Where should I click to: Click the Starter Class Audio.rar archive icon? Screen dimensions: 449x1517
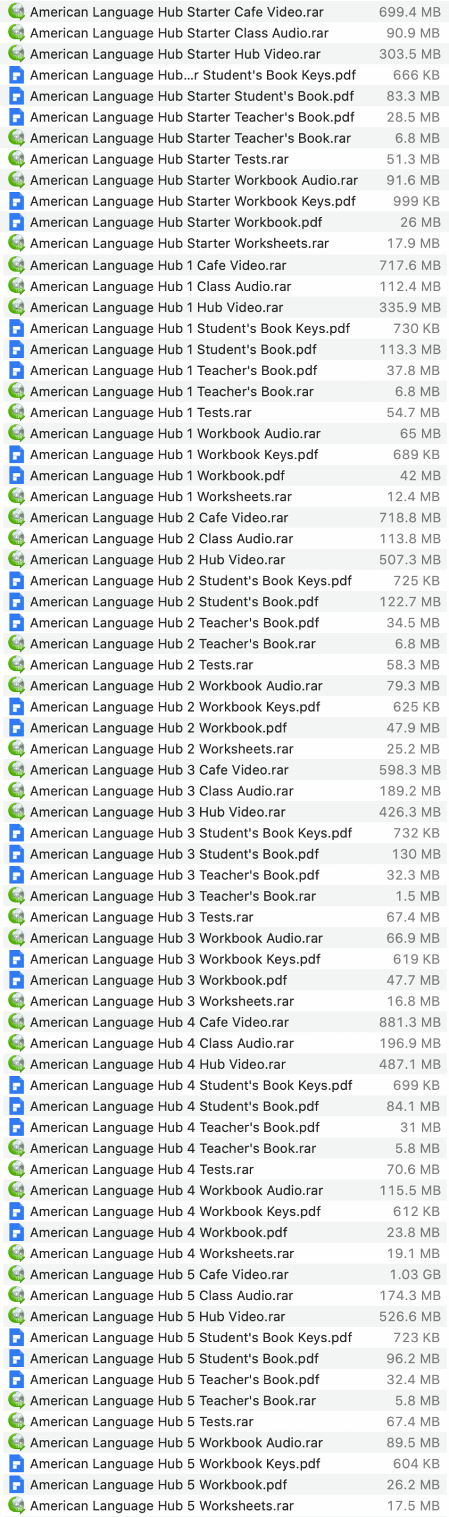click(17, 32)
